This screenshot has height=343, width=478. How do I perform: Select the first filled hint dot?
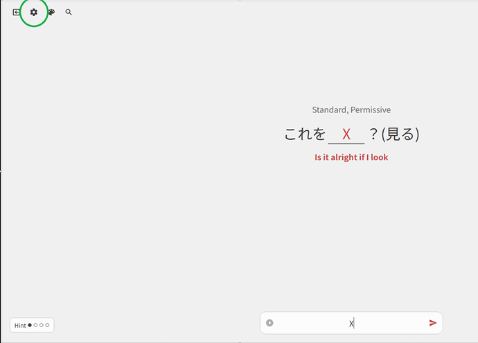pyautogui.click(x=30, y=325)
